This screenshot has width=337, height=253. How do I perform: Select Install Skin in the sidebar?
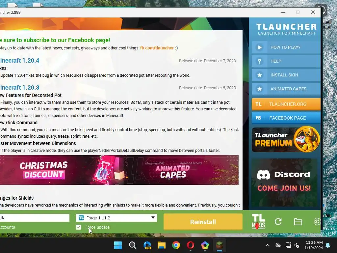pos(286,75)
